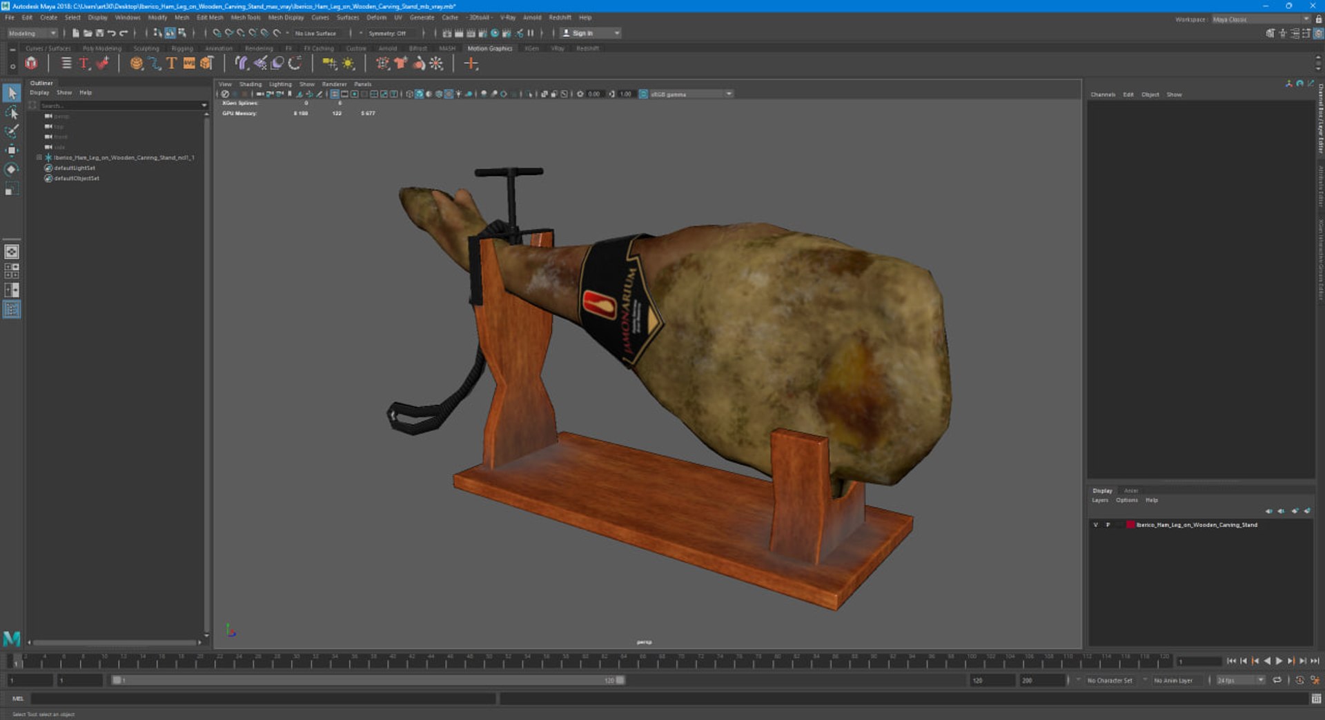Switch to four-view pane layout

point(12,271)
